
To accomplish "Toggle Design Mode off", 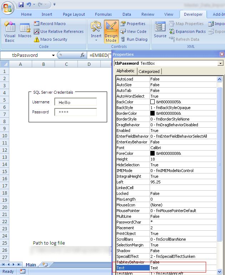I will (111, 31).
